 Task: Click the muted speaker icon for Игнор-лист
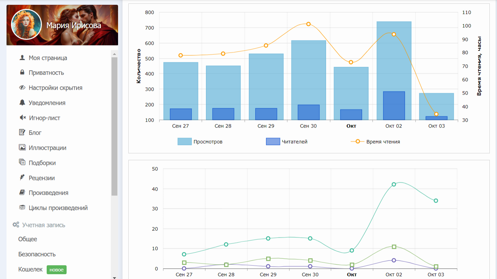click(x=22, y=118)
